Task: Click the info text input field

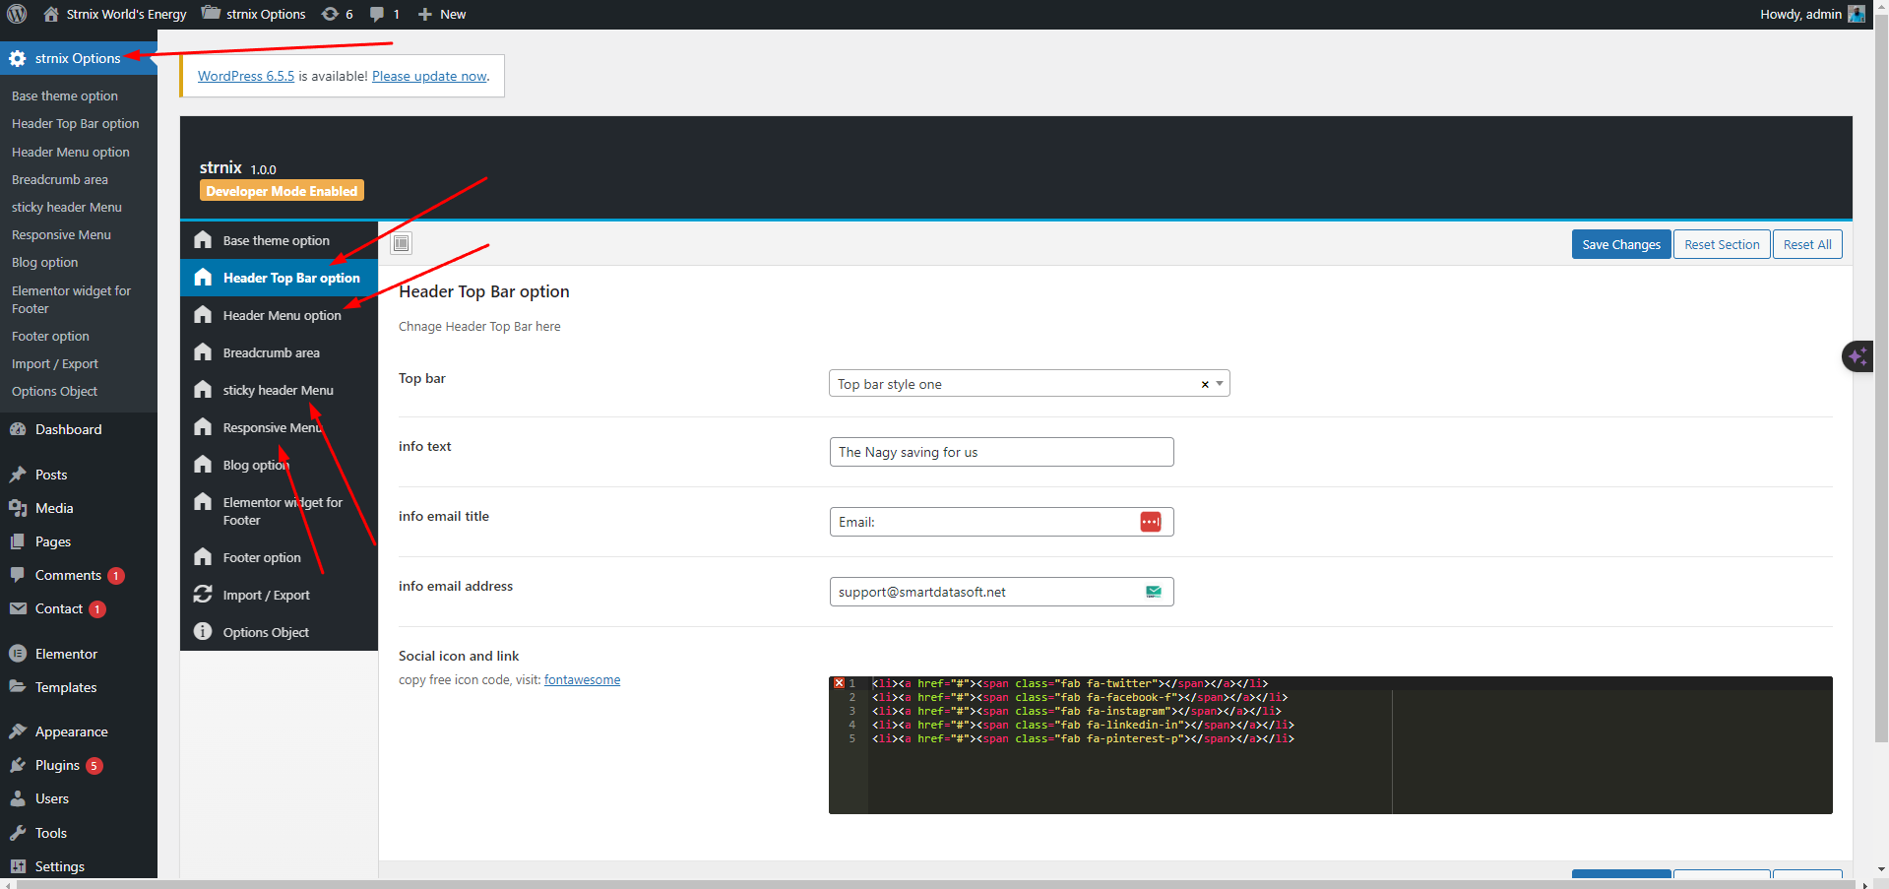Action: tap(1001, 452)
